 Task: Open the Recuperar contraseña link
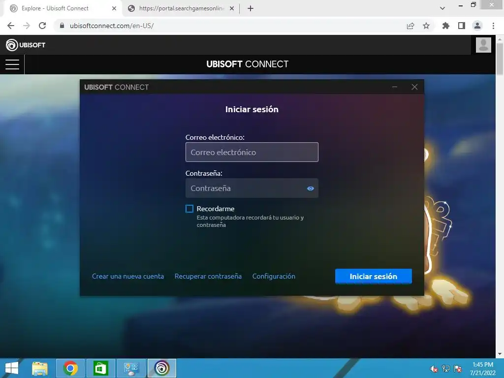coord(208,277)
